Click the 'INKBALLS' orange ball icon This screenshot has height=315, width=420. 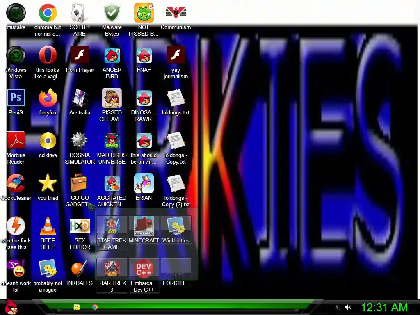[80, 268]
